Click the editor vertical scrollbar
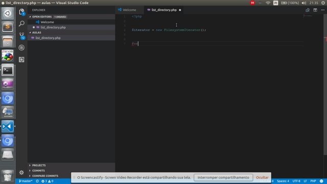This screenshot has height=184, width=327. 325,84
